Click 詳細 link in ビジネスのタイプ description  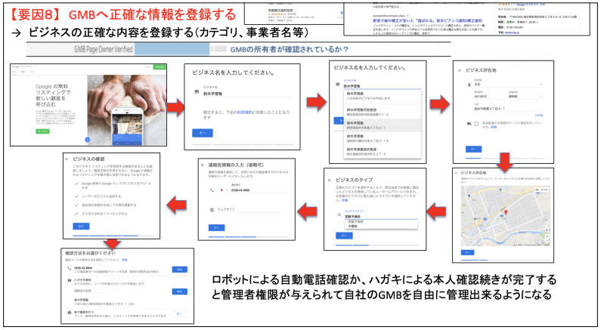pyautogui.click(x=345, y=200)
